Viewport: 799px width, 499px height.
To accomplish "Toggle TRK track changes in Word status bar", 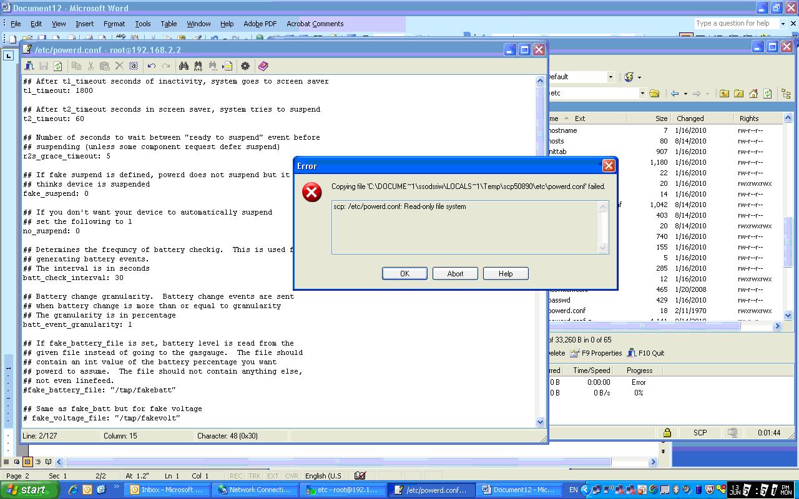I will [255, 475].
